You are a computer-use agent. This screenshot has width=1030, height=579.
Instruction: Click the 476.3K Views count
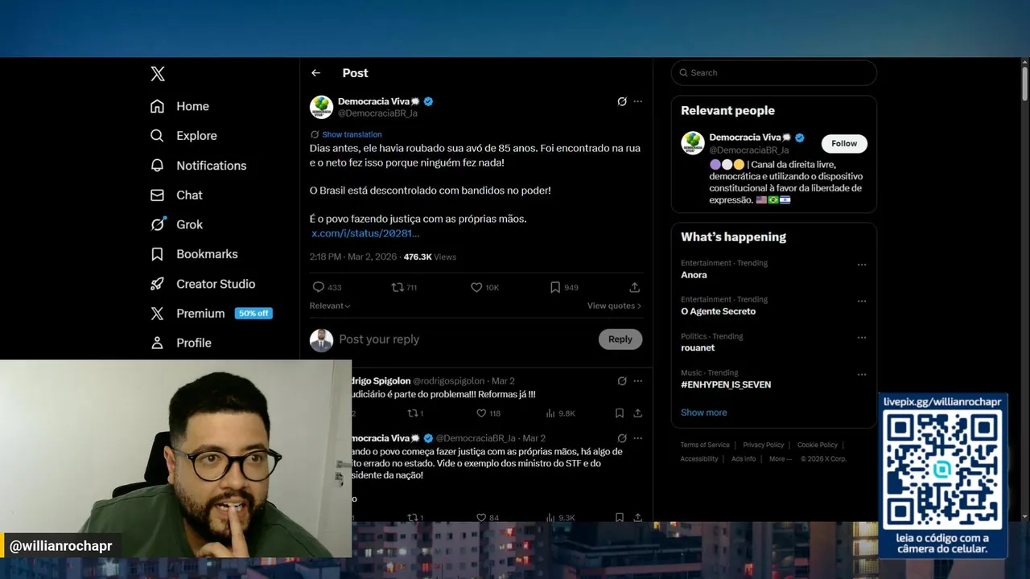(x=430, y=257)
